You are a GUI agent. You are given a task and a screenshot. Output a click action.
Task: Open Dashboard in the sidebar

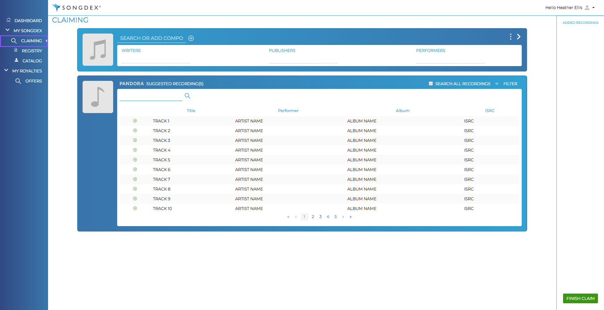point(28,20)
